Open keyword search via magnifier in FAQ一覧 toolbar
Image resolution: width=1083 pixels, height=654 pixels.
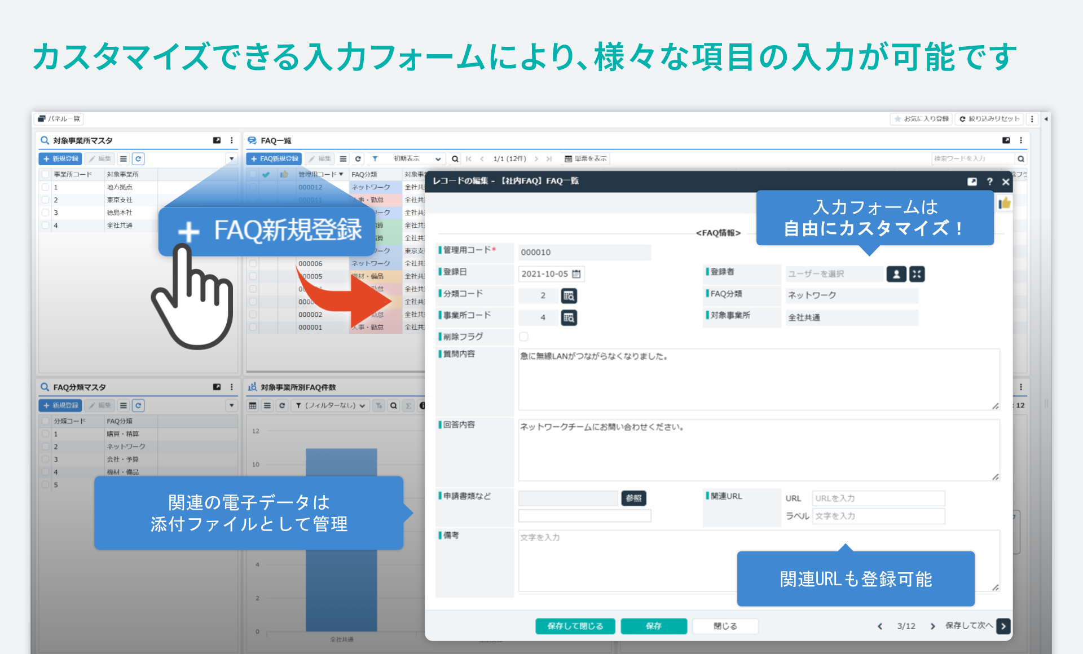455,158
